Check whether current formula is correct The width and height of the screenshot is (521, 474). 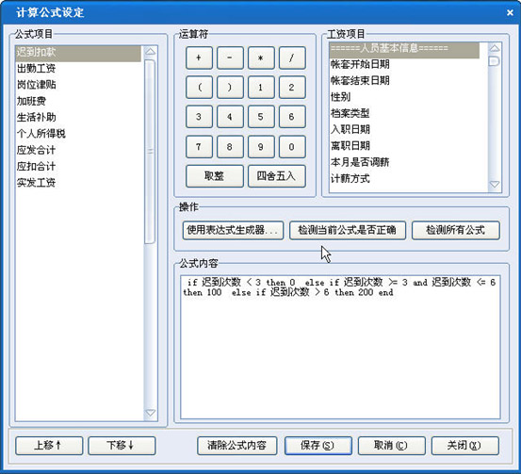[348, 230]
